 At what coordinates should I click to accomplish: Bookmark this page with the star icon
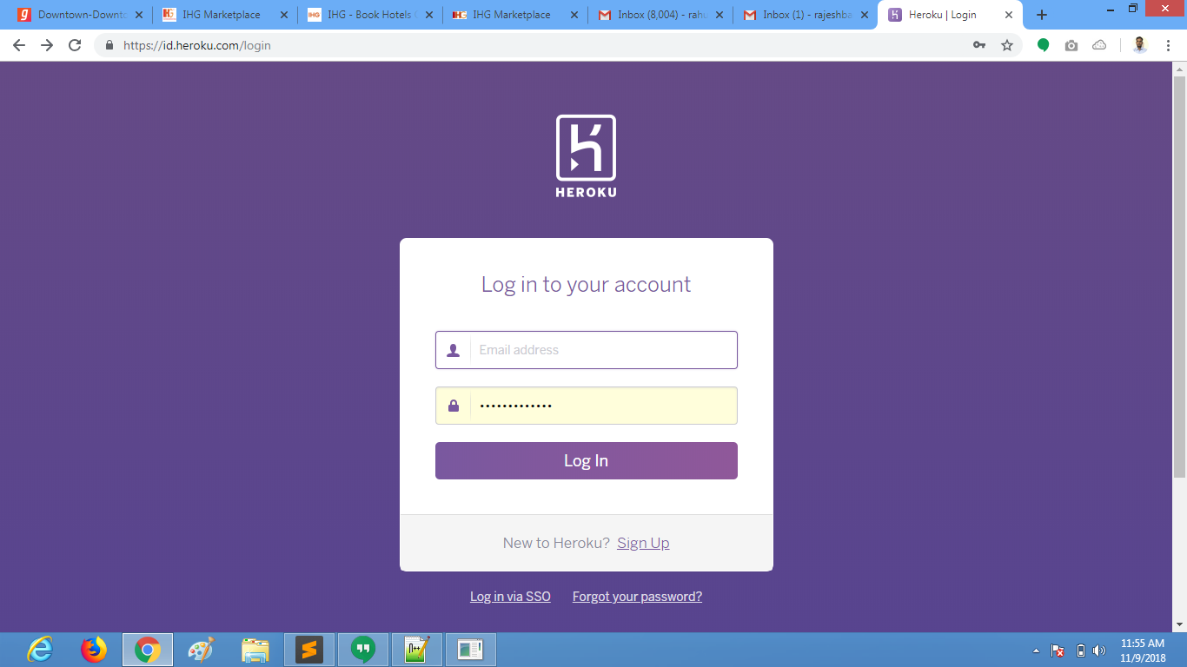click(x=1006, y=43)
